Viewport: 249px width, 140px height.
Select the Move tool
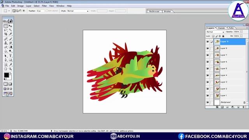(11, 26)
